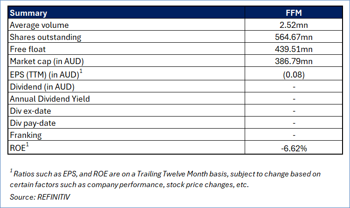350x208 pixels.
Task: Click the Franking row label
Action: [x=26, y=135]
